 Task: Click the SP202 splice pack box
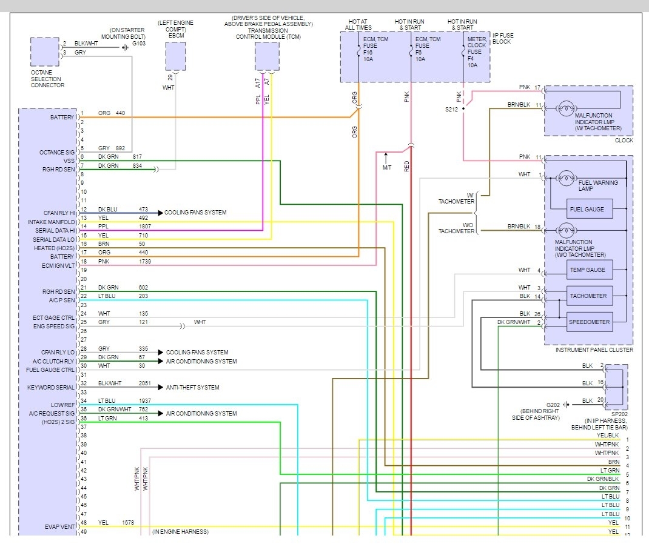tap(617, 386)
